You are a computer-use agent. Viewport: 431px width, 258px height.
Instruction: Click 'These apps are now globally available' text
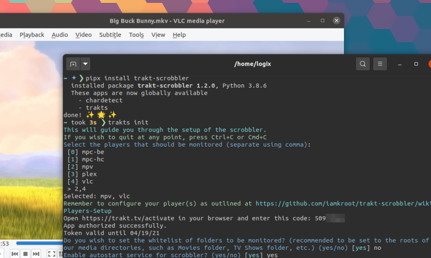tap(139, 93)
